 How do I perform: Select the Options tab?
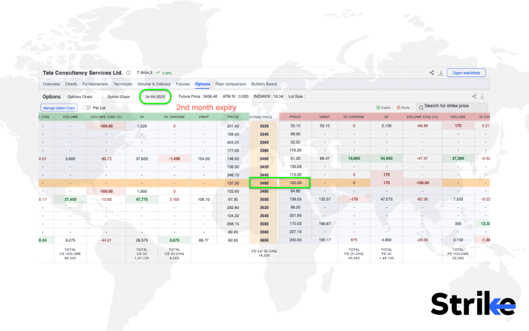tap(203, 84)
